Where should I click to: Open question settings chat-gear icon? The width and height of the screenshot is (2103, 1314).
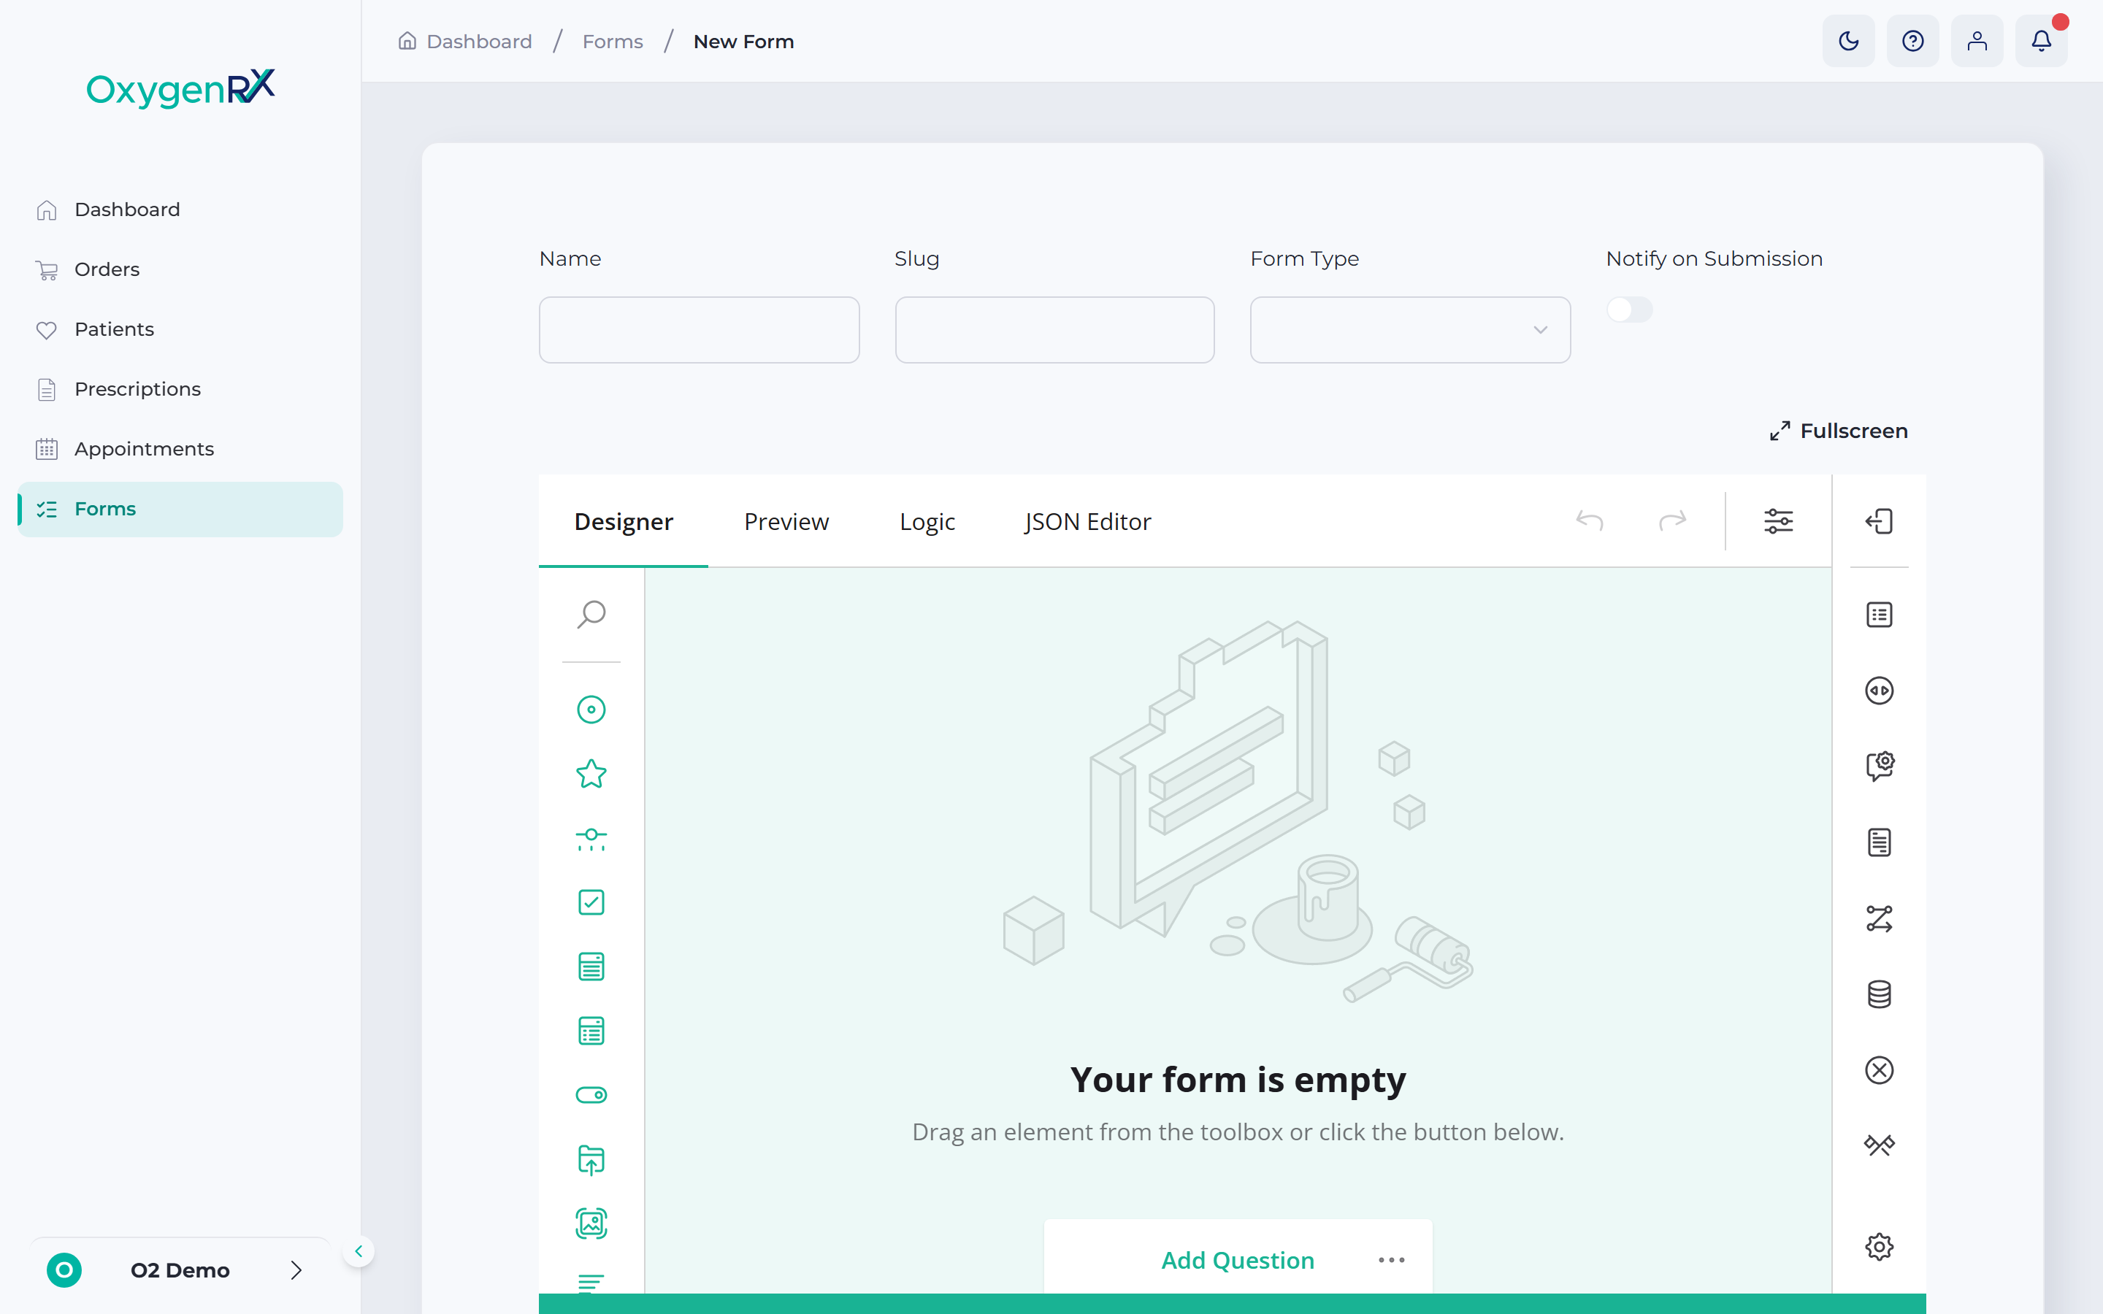pos(1879,766)
